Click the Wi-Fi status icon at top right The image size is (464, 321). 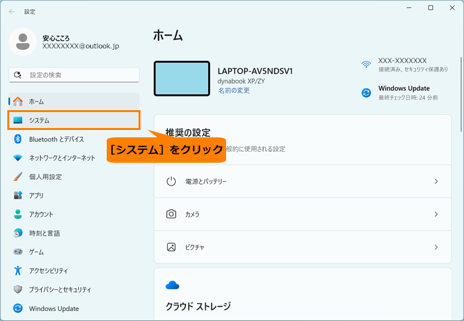[366, 64]
